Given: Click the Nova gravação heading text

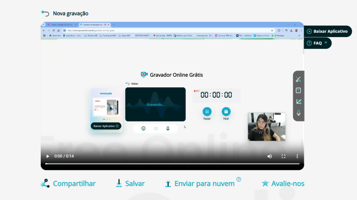Looking at the screenshot, I should coord(70,14).
